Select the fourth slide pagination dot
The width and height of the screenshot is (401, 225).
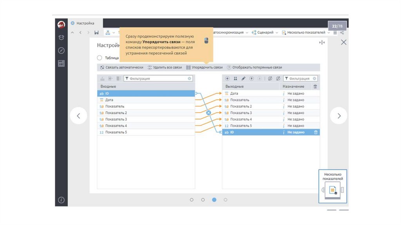(x=225, y=200)
